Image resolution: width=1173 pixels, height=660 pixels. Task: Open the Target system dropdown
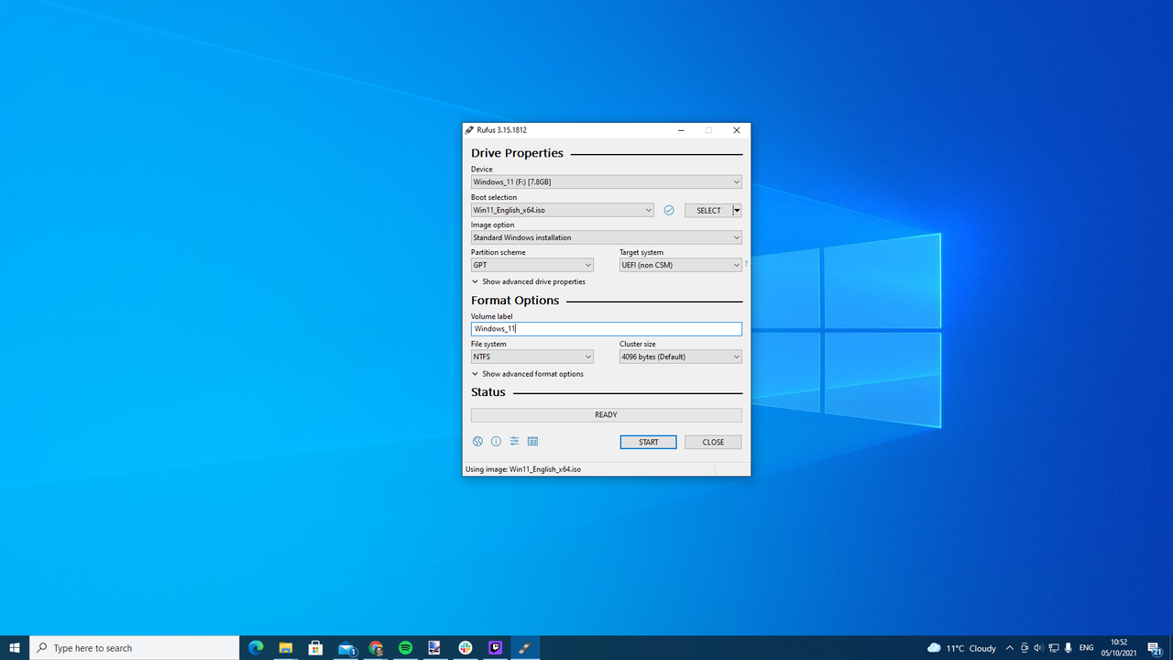681,265
